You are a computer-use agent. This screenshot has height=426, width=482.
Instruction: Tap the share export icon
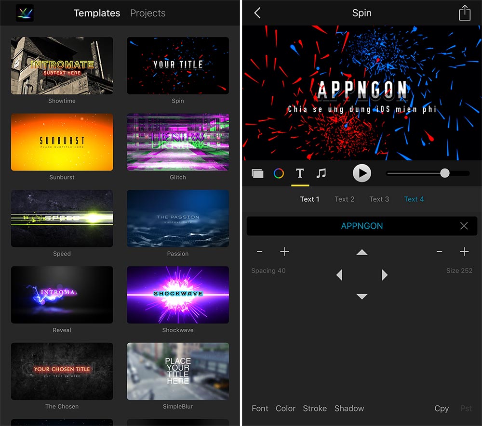click(465, 13)
